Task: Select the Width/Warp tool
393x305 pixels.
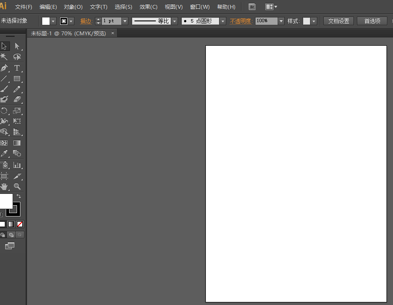Action: tap(4, 121)
